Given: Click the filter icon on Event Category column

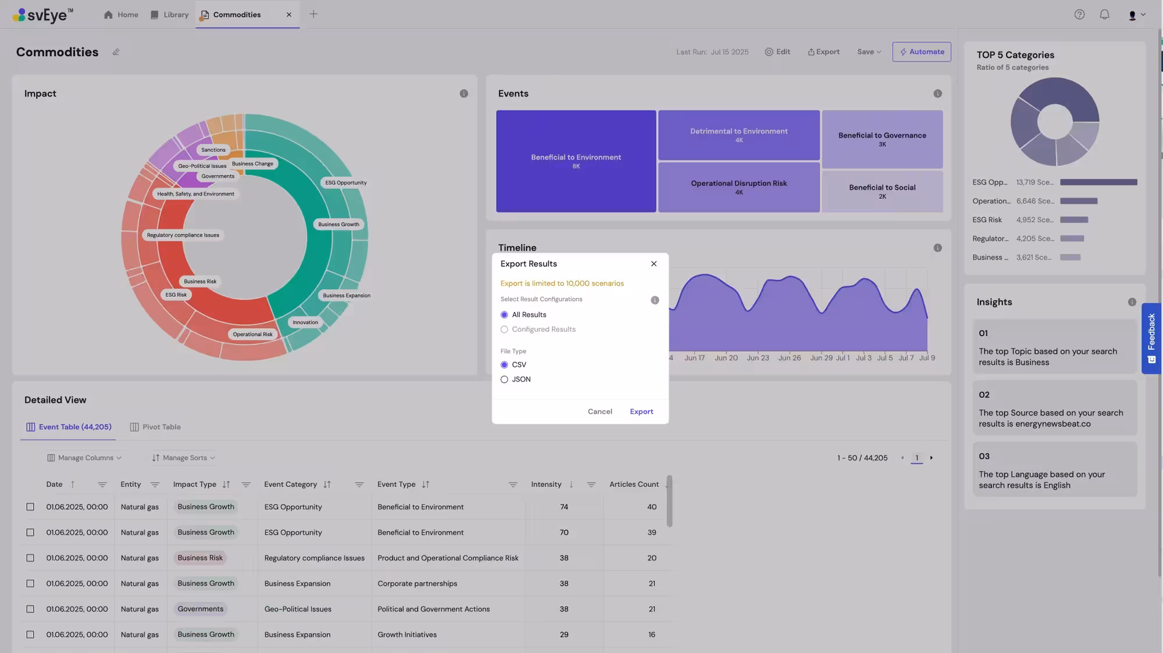Looking at the screenshot, I should pos(359,485).
